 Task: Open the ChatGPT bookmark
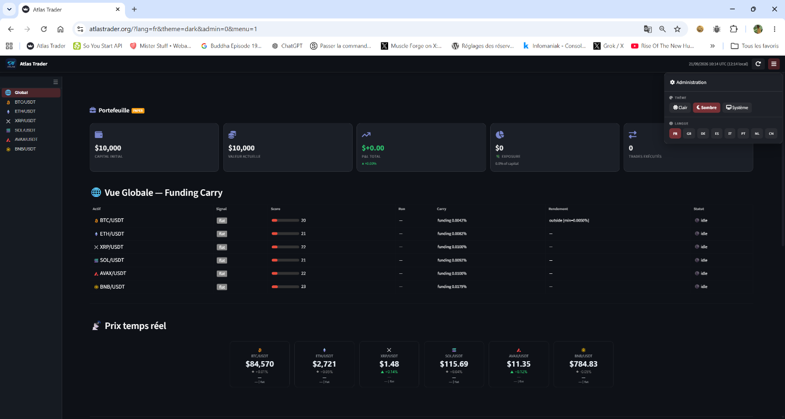tap(287, 46)
